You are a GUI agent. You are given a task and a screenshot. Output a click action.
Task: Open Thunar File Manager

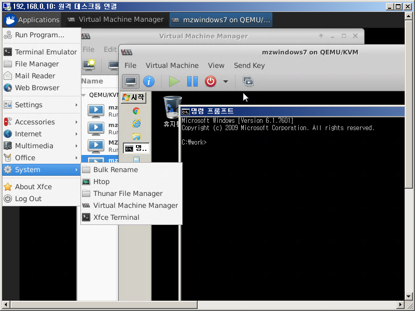[132, 193]
